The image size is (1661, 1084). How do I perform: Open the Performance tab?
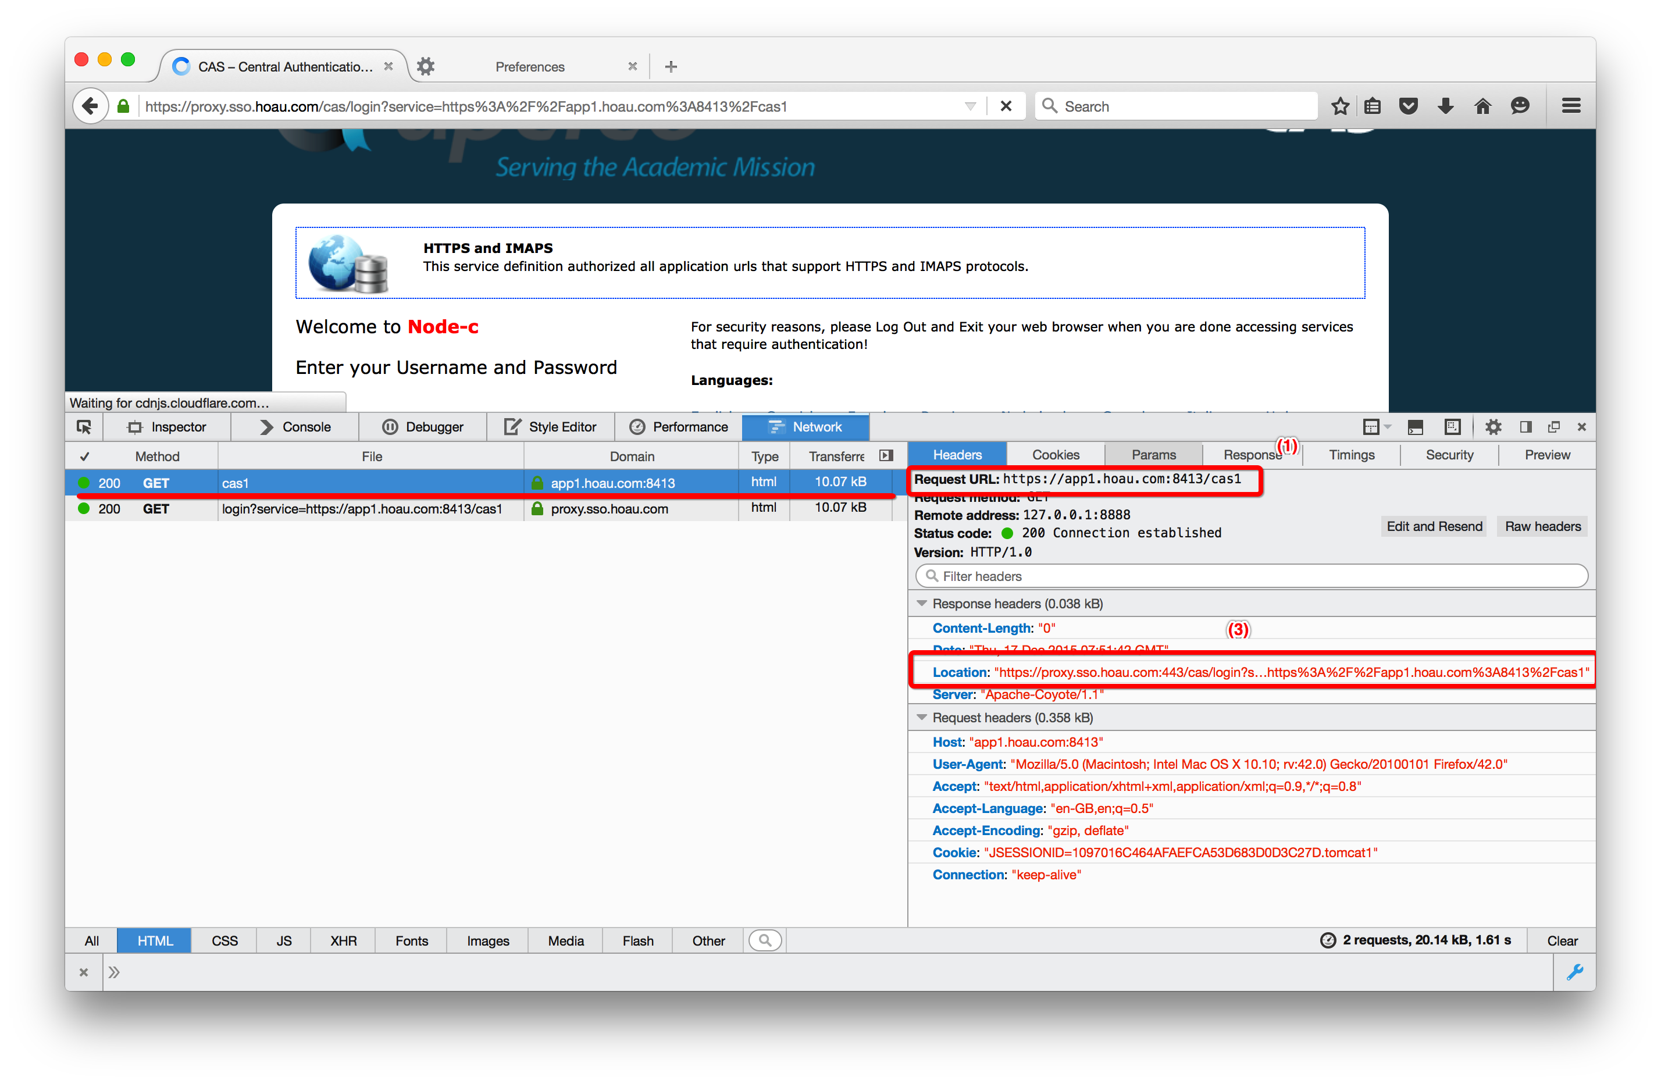pyautogui.click(x=678, y=426)
